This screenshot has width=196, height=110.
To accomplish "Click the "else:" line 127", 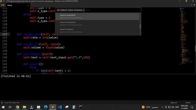I will pos(27,14).
